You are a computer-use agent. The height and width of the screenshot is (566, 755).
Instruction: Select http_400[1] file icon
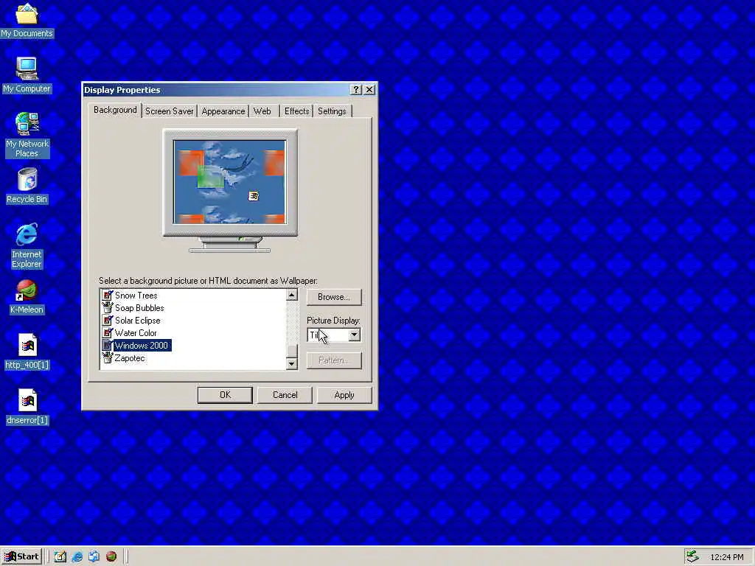click(x=27, y=352)
